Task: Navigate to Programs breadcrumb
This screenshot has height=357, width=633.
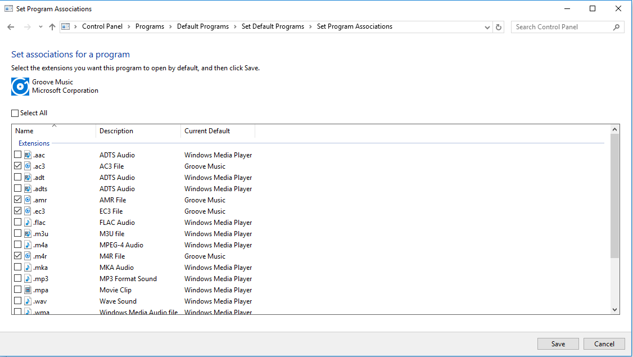Action: (150, 26)
